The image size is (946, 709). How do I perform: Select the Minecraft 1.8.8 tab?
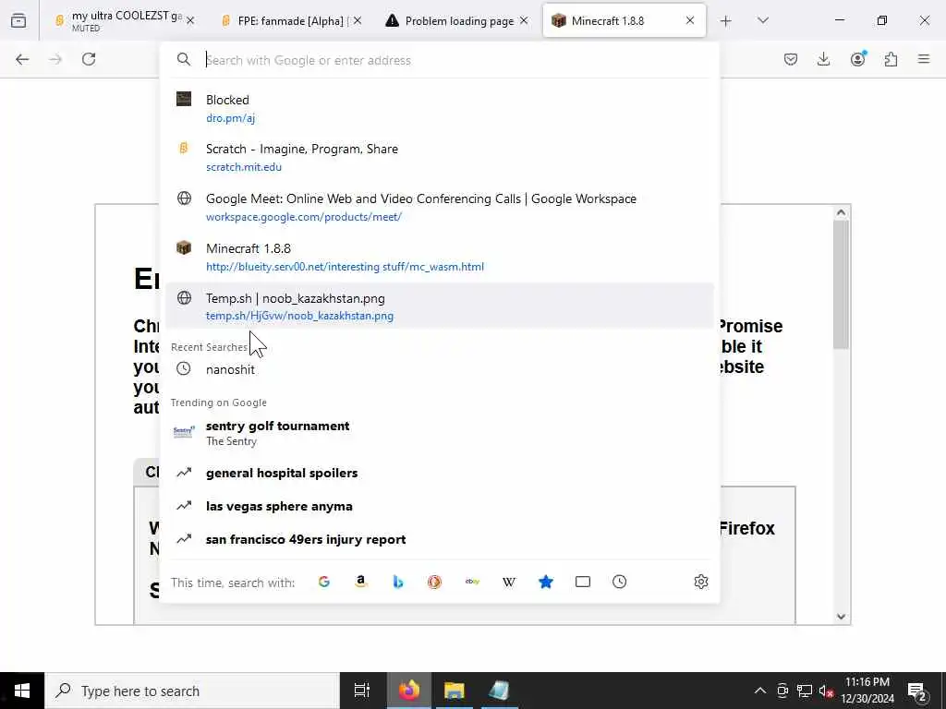tap(624, 20)
